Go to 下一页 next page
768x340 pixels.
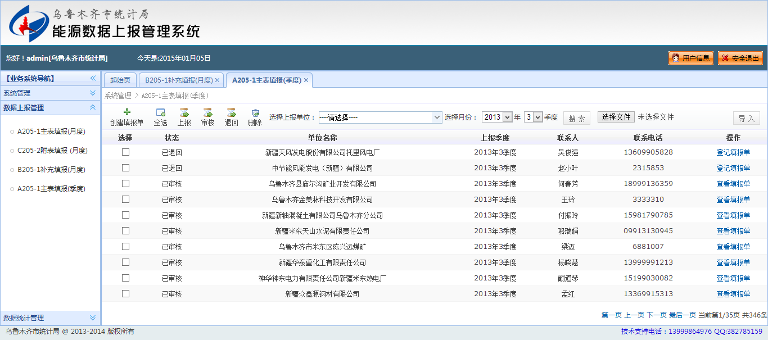point(657,315)
